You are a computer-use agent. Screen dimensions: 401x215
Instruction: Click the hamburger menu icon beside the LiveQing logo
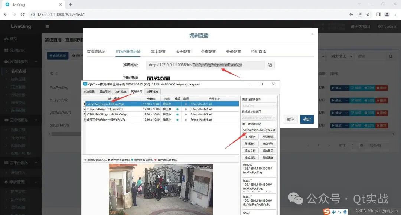pos(48,26)
